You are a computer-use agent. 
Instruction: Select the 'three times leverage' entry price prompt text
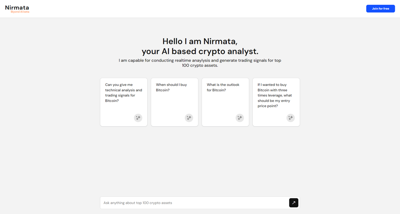pos(274,95)
